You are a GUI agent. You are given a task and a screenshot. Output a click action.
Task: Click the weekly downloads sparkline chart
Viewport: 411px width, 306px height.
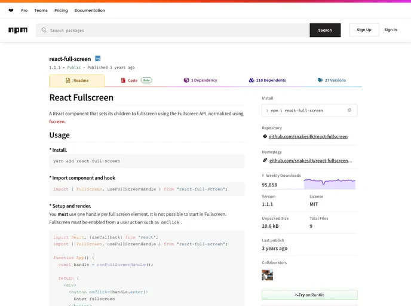330,184
